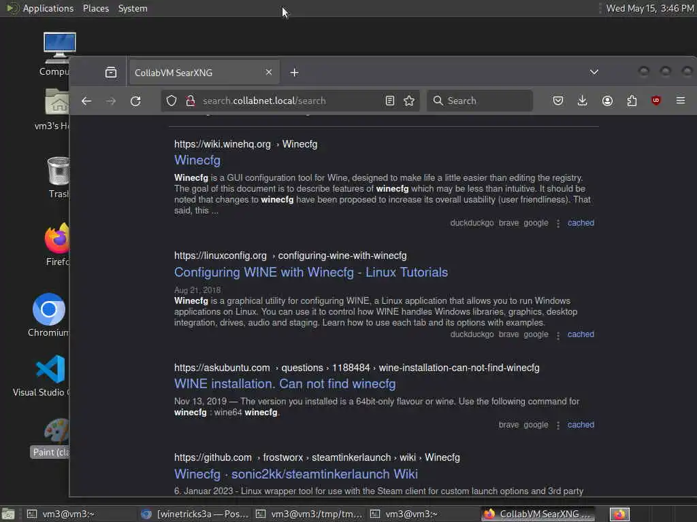
Task: Toggle reader view icon in address bar
Action: coord(390,101)
